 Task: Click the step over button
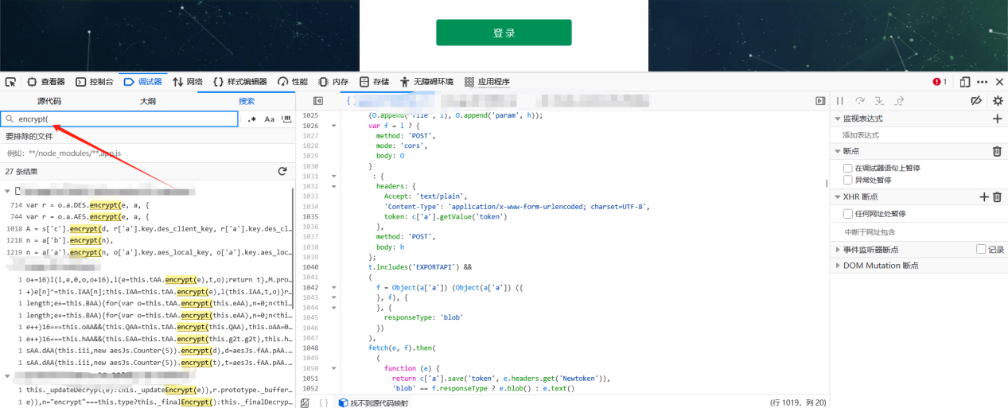click(860, 101)
